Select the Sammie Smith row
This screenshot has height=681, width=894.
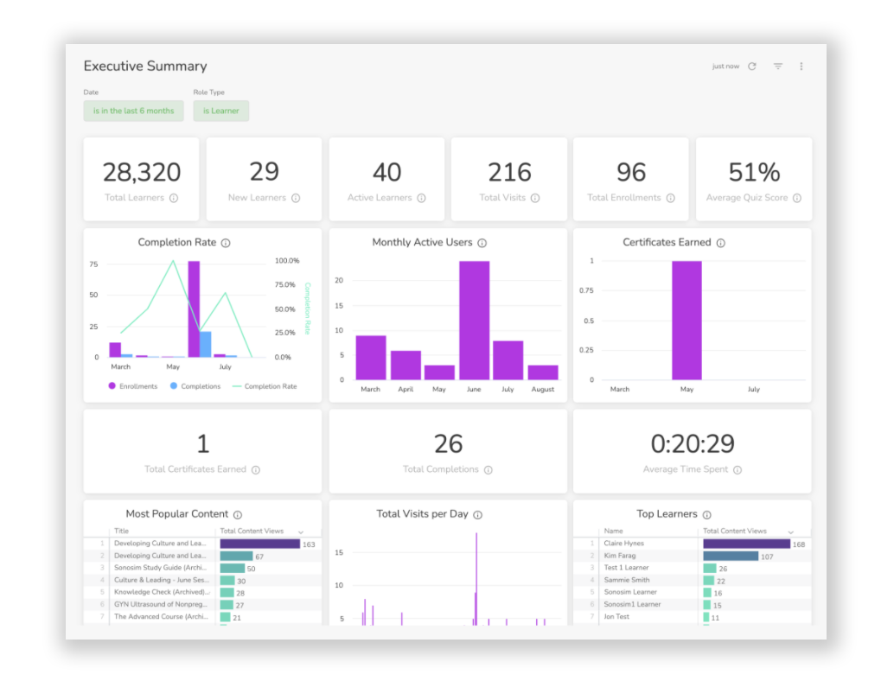click(693, 580)
